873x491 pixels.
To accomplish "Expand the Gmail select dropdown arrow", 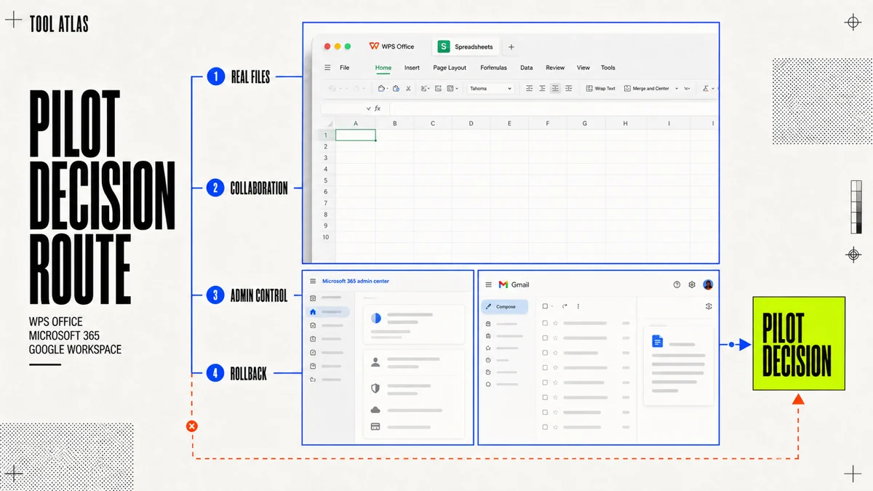I will click(552, 306).
